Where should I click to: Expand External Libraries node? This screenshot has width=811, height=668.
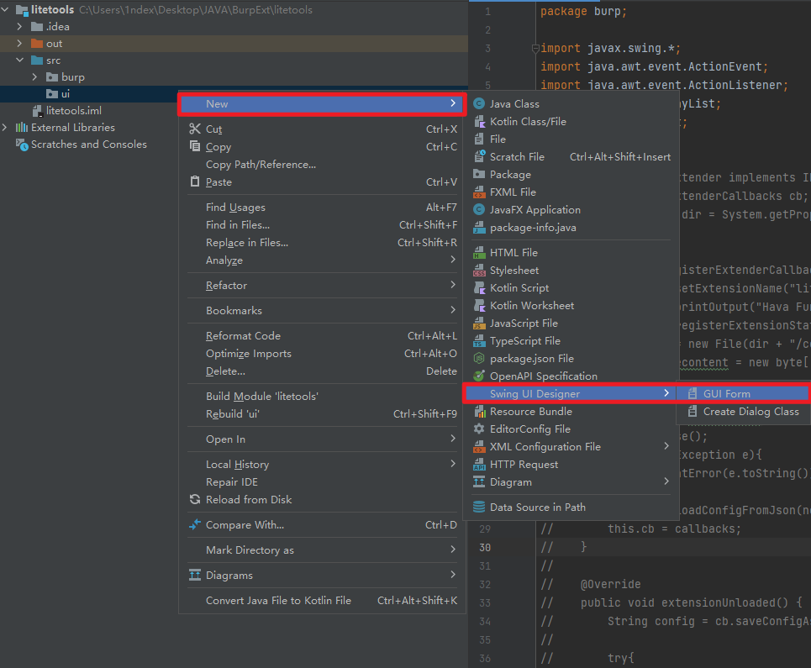5,127
